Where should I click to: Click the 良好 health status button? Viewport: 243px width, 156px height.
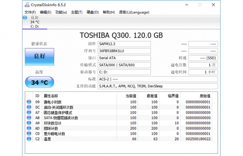point(39,56)
